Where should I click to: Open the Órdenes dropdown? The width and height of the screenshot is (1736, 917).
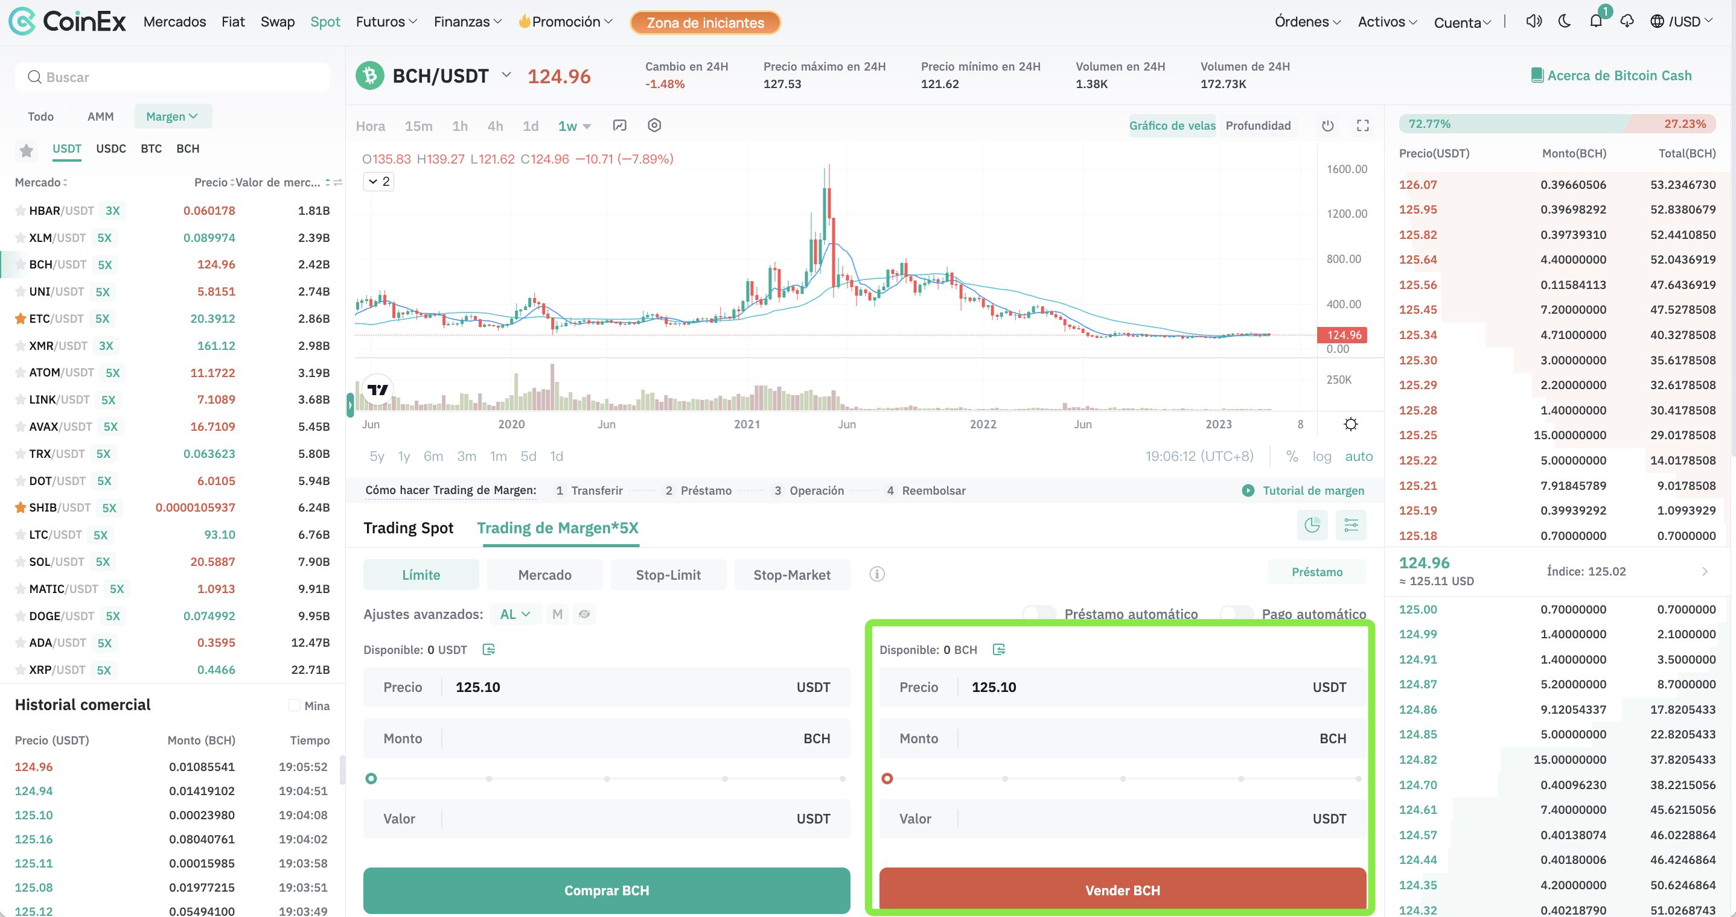tap(1307, 22)
